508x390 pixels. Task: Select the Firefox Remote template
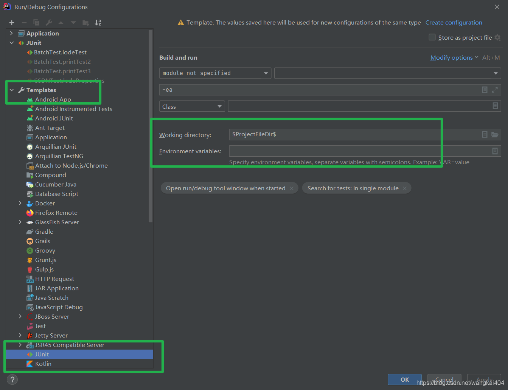pyautogui.click(x=56, y=213)
